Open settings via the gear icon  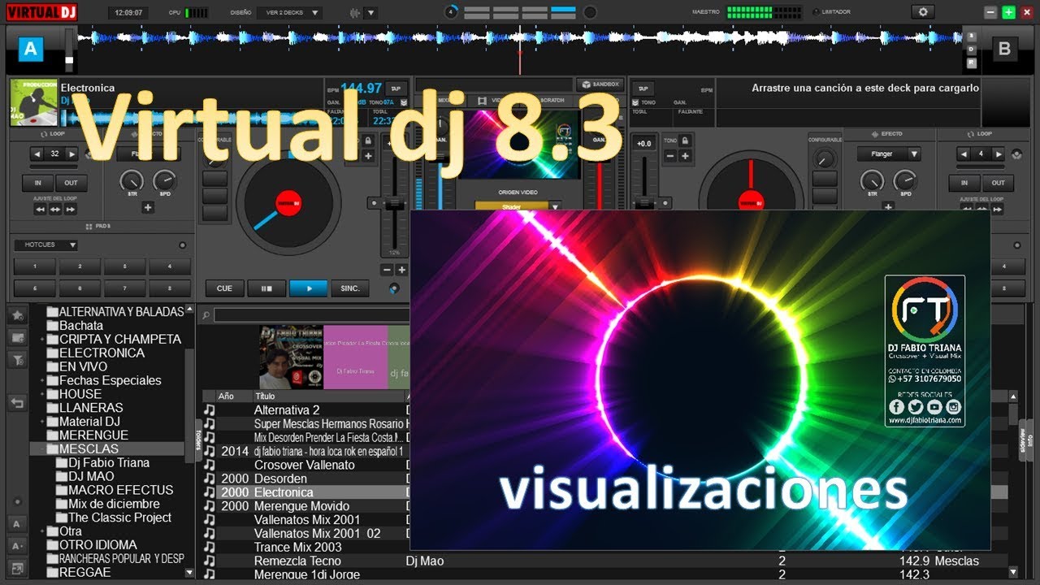coord(922,12)
